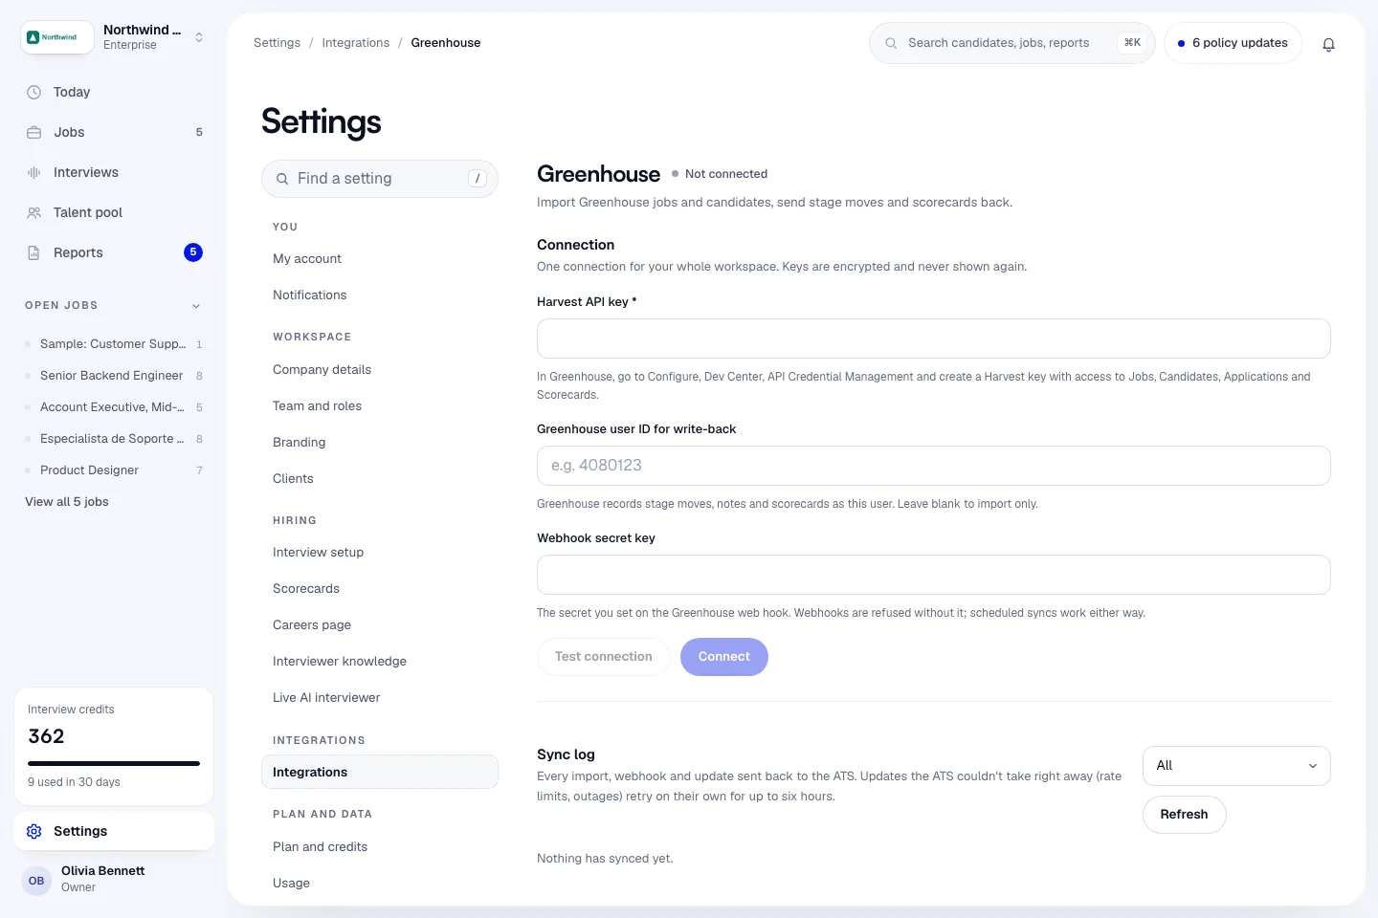Viewport: 1378px width, 918px height.
Task: Open Especialista de Soporte job
Action: pyautogui.click(x=114, y=438)
